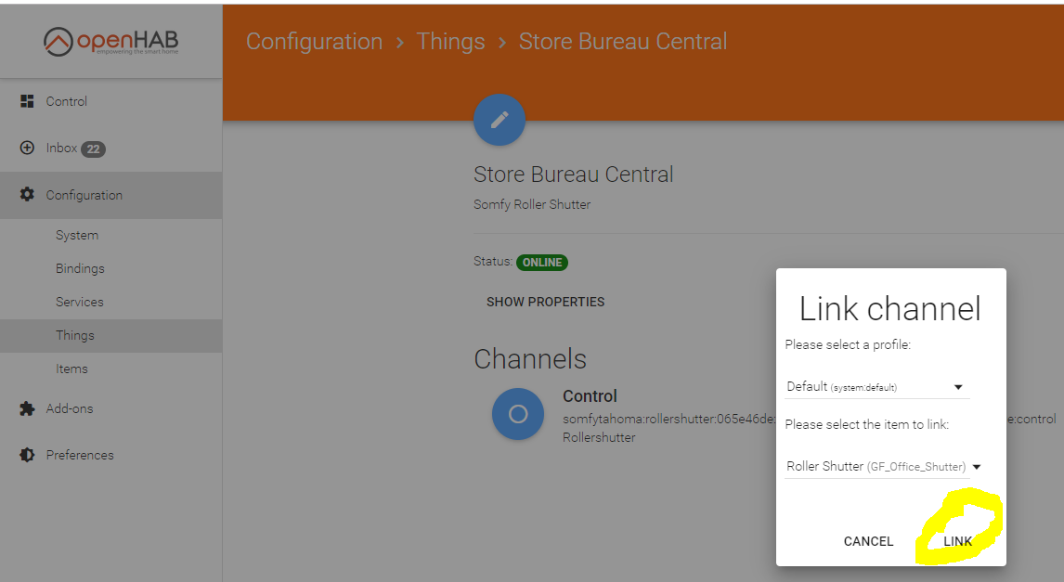Click 'Please select the item to link:' label
This screenshot has height=582, width=1064.
[866, 424]
